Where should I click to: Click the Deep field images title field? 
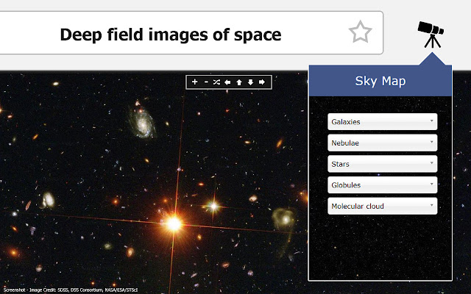pyautogui.click(x=191, y=33)
